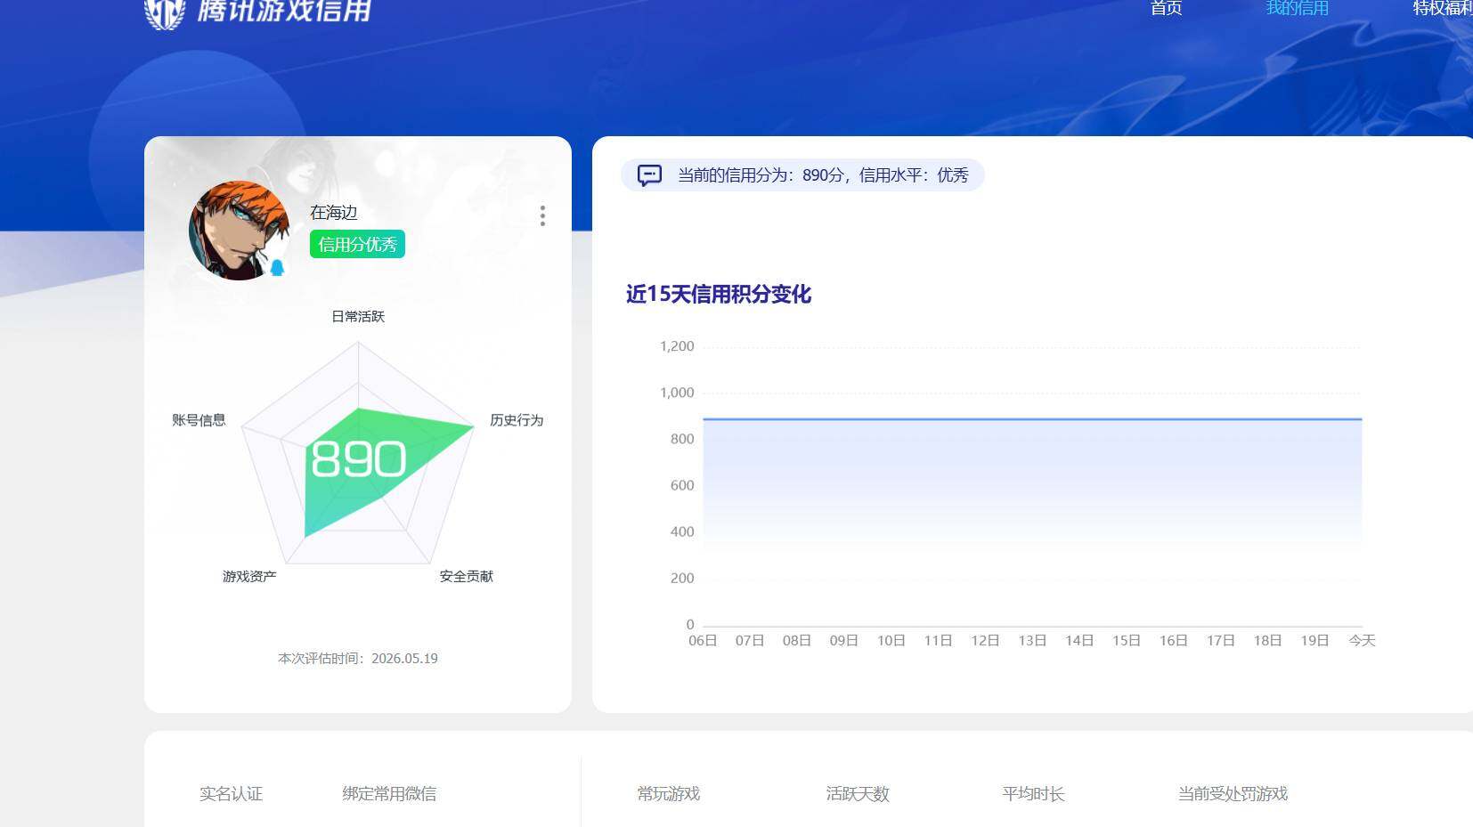Click the 实名认证 label

tap(231, 793)
